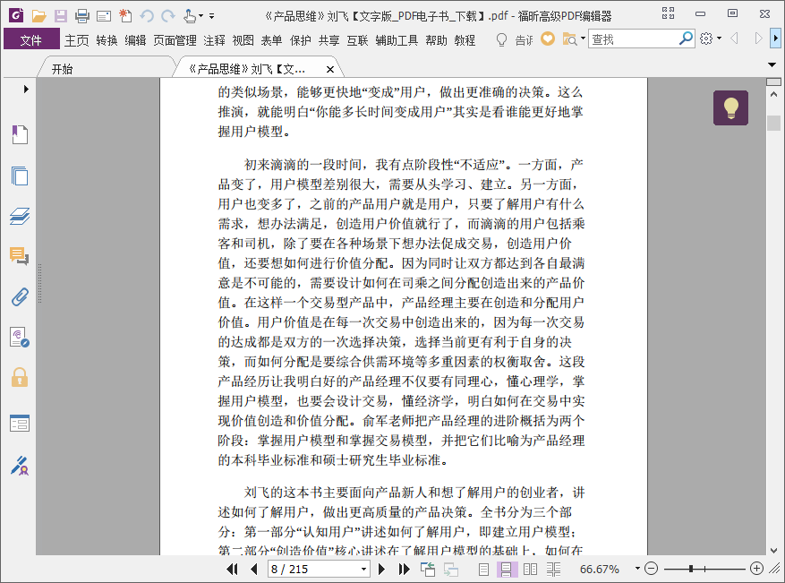The height and width of the screenshot is (583, 785).
Task: Open the 教程 ribbon tab
Action: pyautogui.click(x=465, y=40)
